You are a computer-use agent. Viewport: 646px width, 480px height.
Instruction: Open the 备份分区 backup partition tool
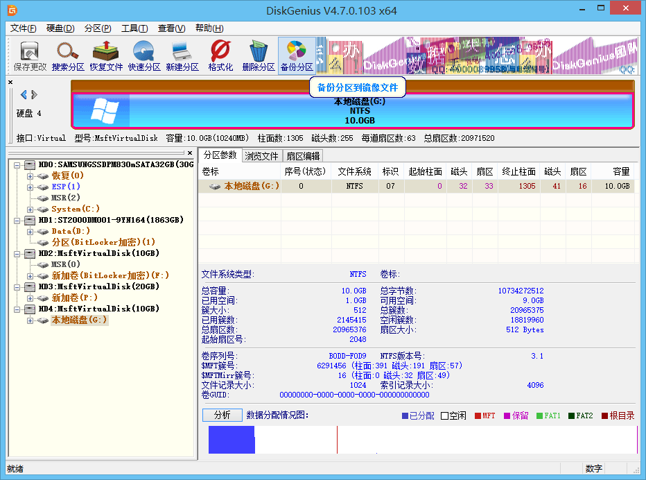coord(297,55)
